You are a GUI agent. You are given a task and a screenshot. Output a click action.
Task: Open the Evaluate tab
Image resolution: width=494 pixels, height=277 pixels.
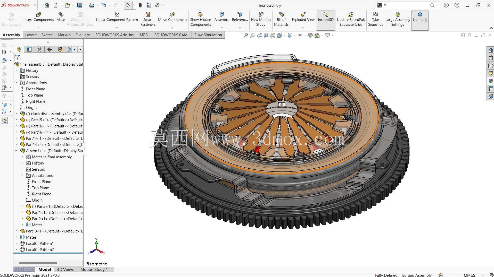(83, 35)
